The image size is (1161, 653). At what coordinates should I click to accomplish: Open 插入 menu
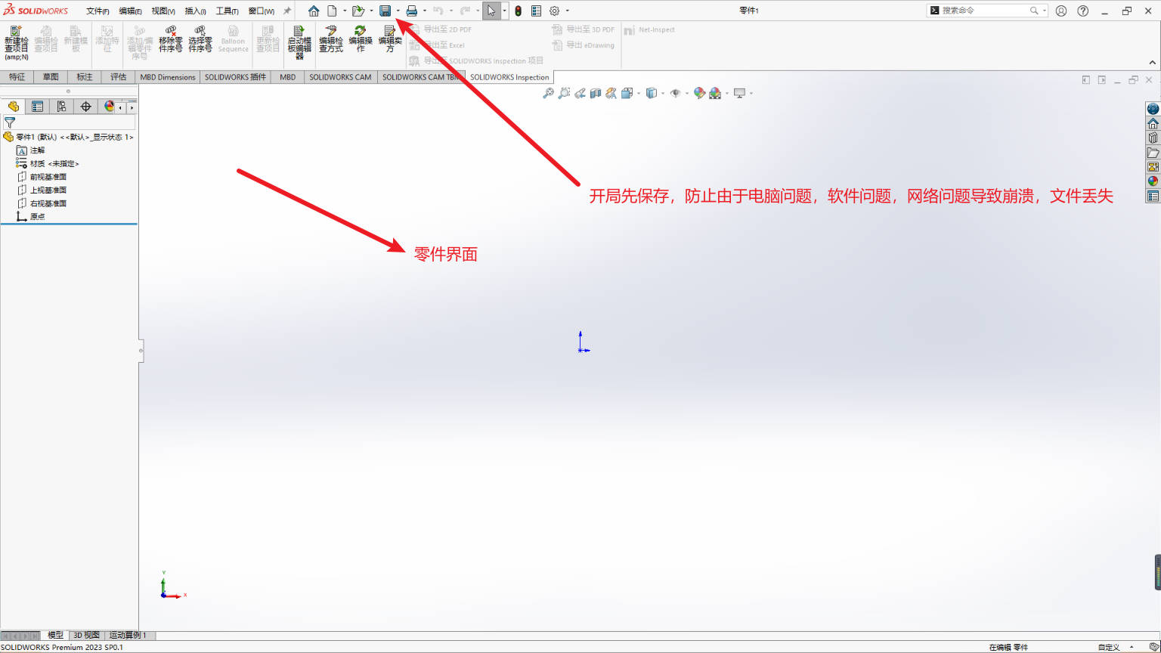tap(196, 11)
